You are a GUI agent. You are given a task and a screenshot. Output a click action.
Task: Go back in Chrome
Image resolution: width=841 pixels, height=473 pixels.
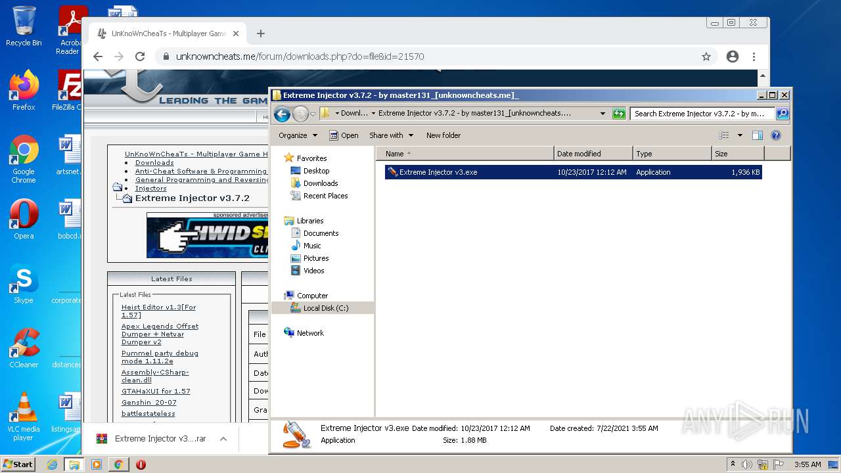tap(98, 56)
